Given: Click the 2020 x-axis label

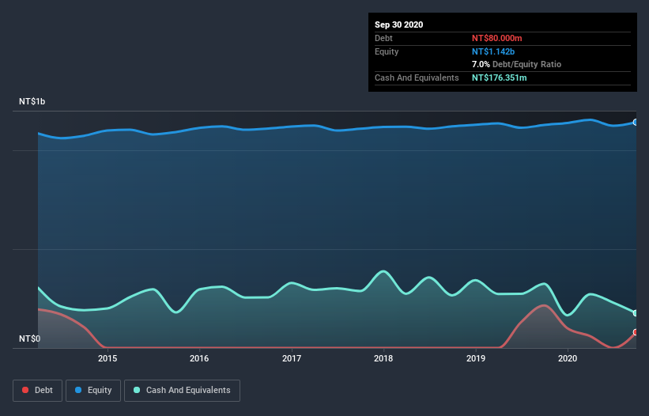Looking at the screenshot, I should coord(568,358).
